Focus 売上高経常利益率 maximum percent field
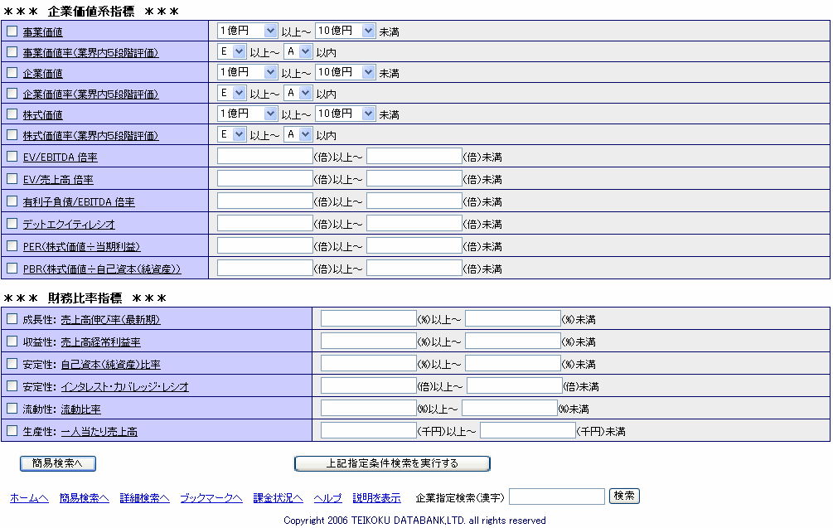Screen dimensions: 833x528 513,341
